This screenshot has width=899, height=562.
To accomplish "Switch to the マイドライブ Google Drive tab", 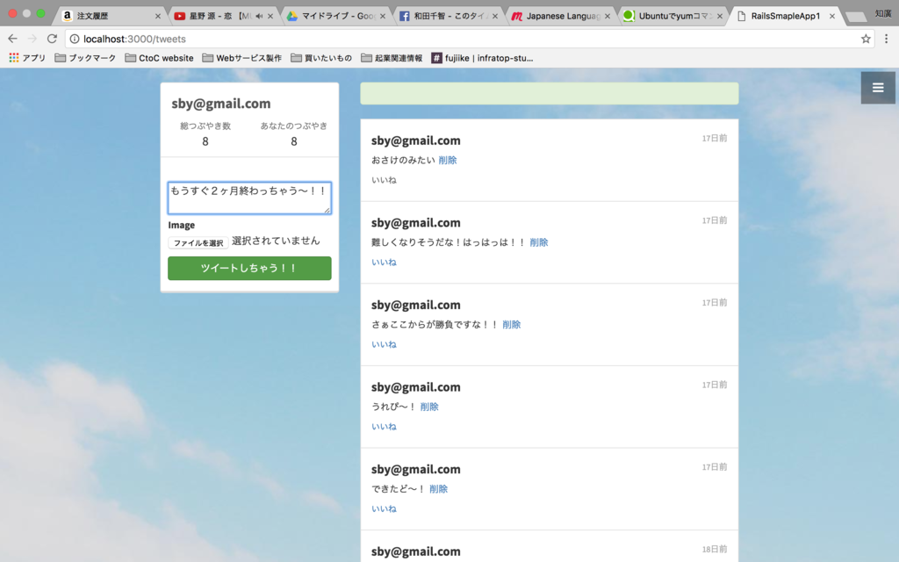I will click(333, 16).
